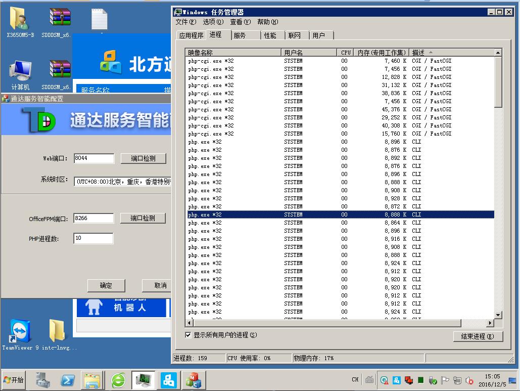520x391 pixels.
Task: Open Server Manager from the taskbar
Action: [x=43, y=380]
